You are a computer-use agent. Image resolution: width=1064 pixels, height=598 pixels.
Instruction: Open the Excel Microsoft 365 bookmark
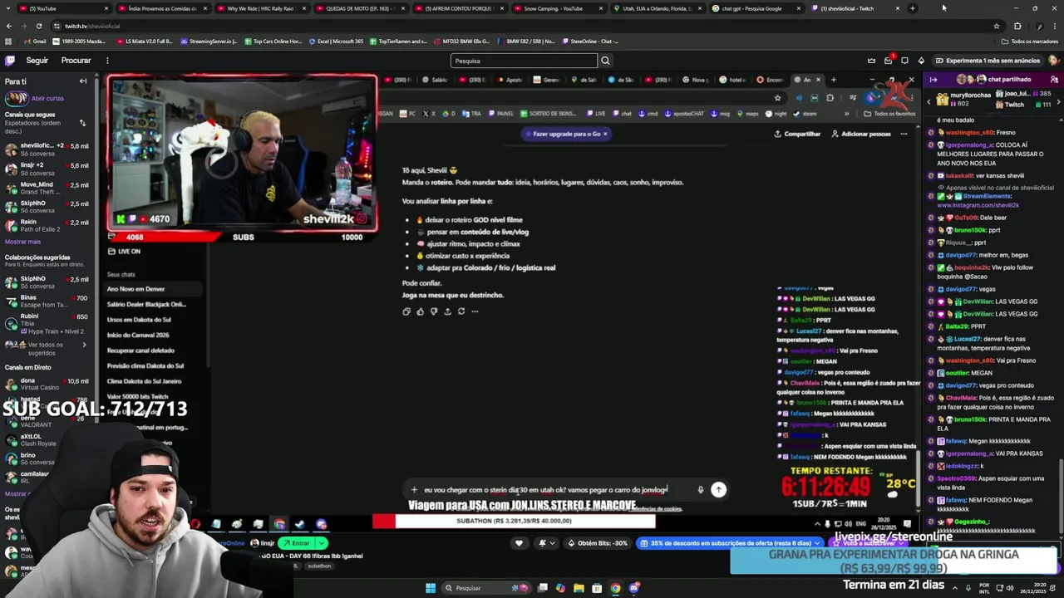[x=336, y=41]
